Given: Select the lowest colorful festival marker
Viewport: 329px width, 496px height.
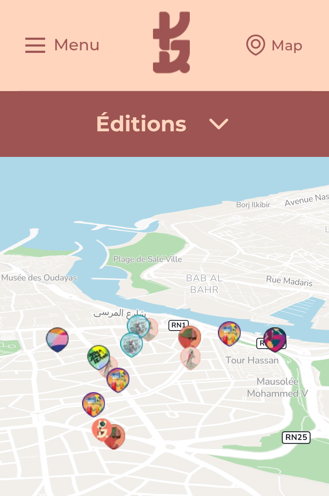Looking at the screenshot, I should pyautogui.click(x=94, y=404).
